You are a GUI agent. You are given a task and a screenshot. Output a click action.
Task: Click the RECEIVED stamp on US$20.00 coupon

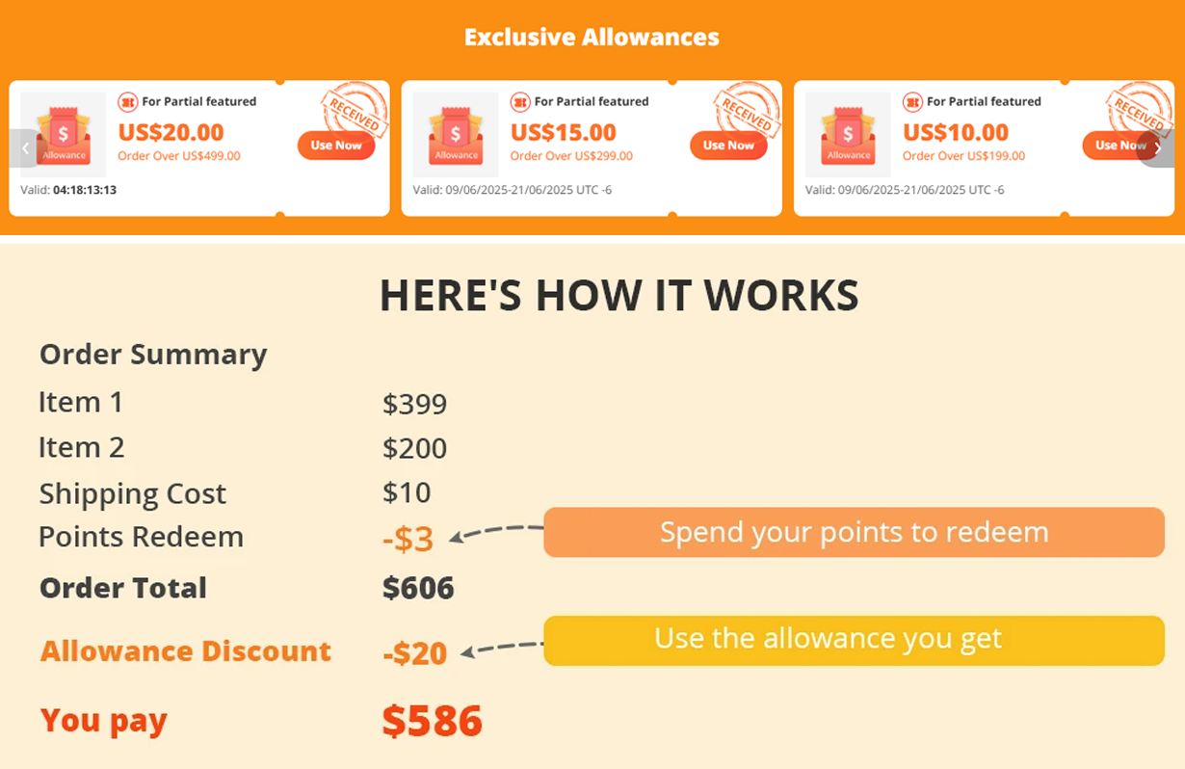pyautogui.click(x=354, y=110)
